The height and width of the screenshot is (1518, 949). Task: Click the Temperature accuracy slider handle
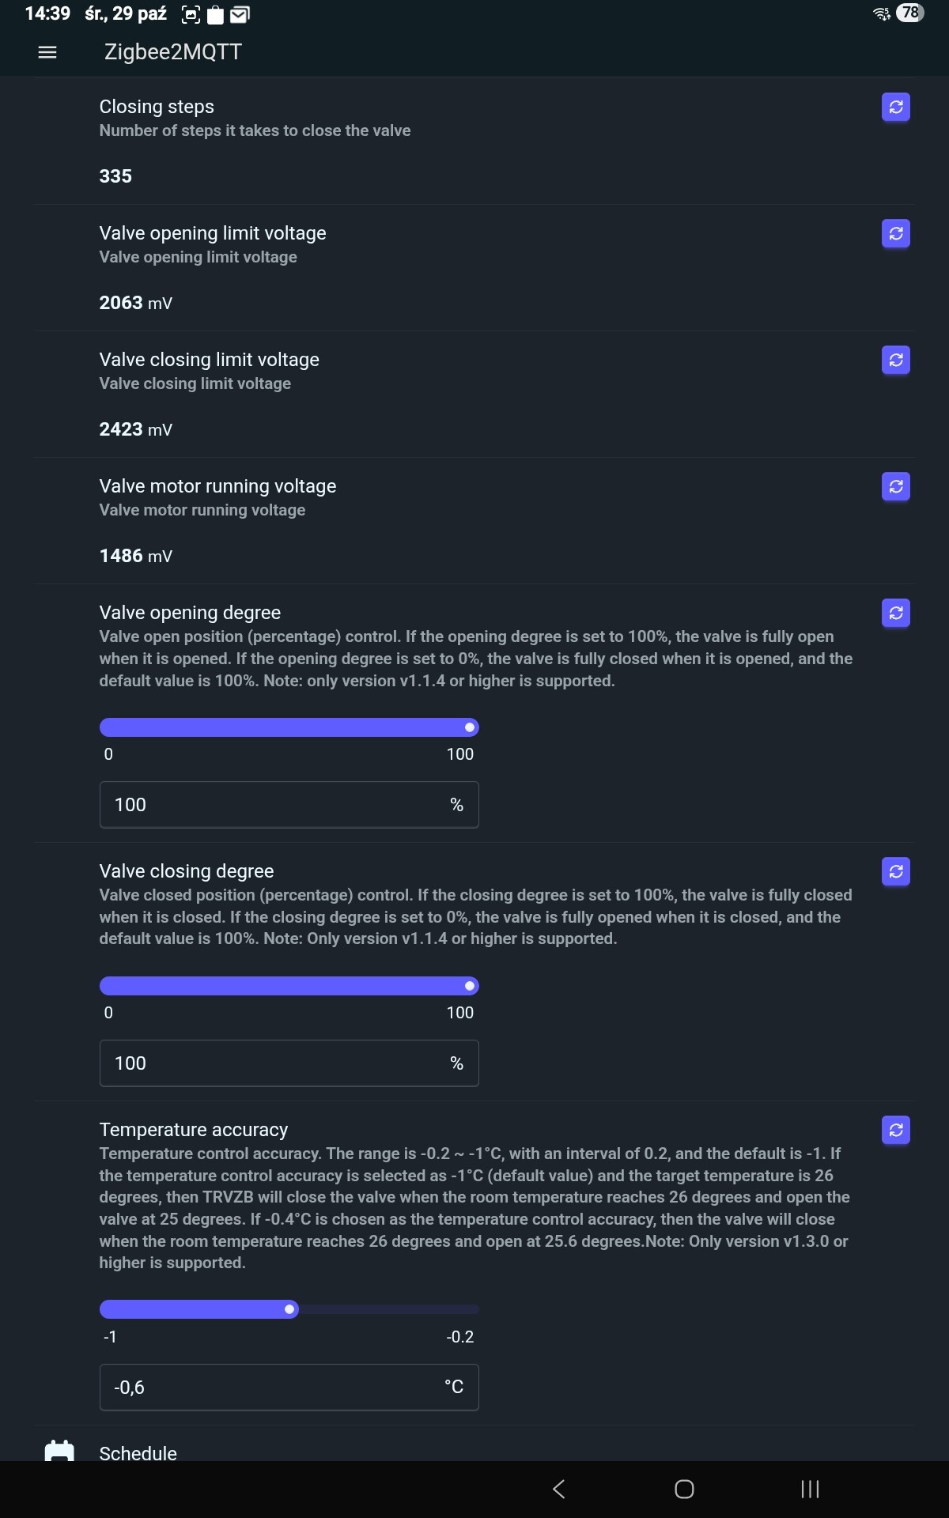pyautogui.click(x=290, y=1309)
